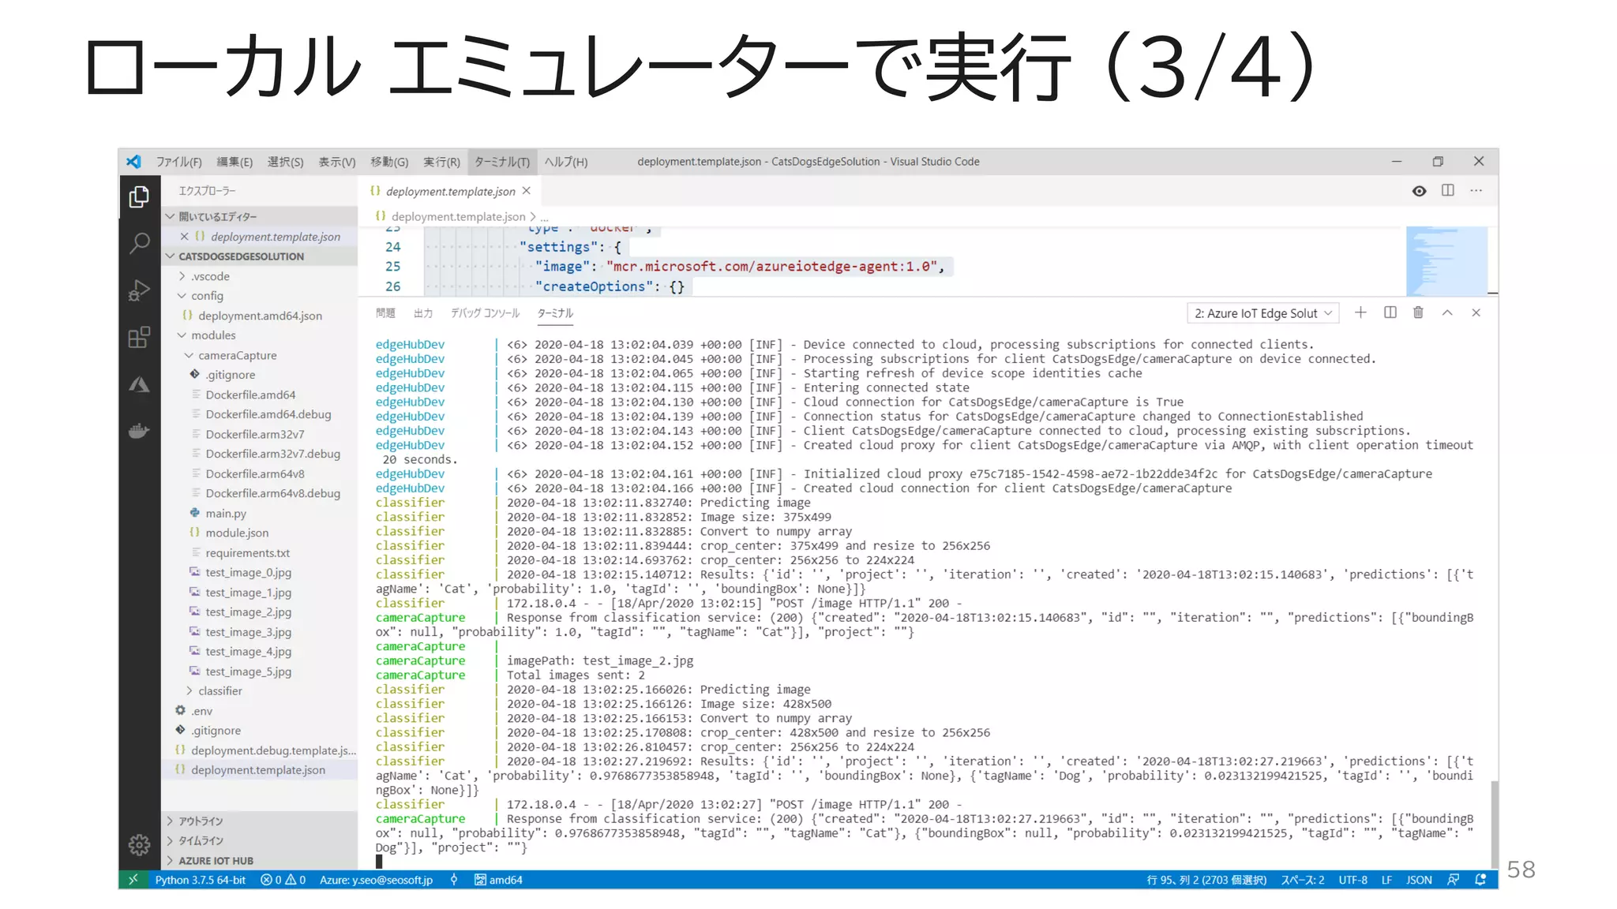The height and width of the screenshot is (909, 1617).
Task: Click the Azure account y.seo@seosoft.jp status item
Action: [x=376, y=880]
